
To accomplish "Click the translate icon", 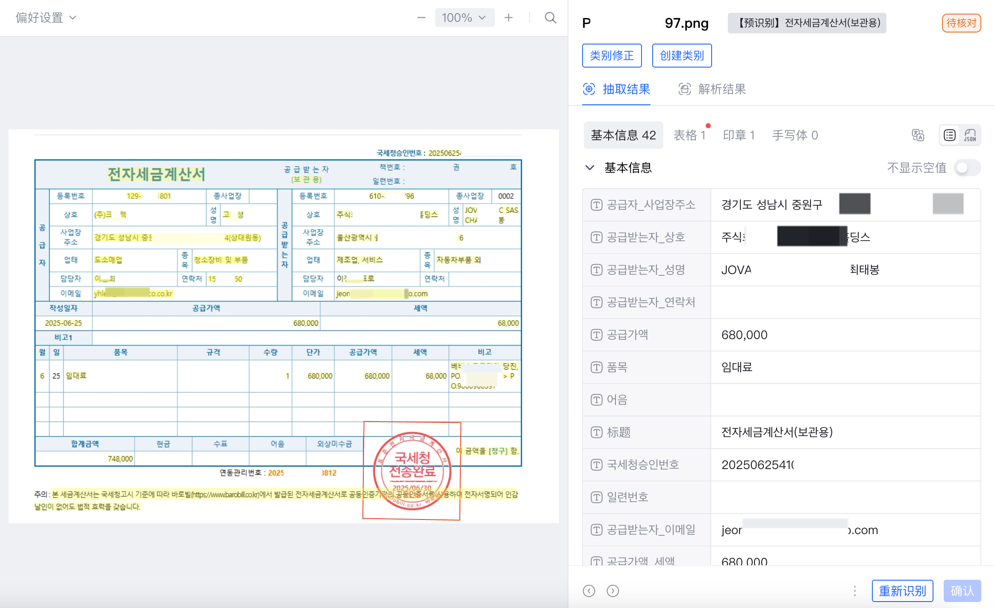I will [918, 135].
